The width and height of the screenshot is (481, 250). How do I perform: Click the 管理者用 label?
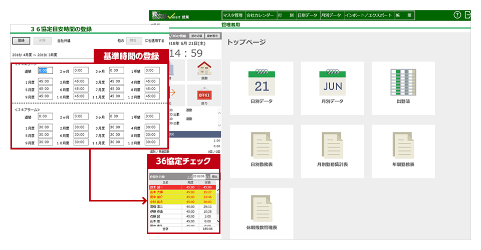[x=230, y=25]
